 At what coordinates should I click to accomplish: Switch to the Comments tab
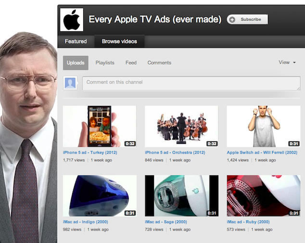tap(159, 63)
